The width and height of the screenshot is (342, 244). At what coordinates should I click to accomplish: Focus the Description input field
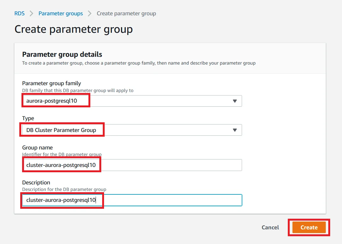point(132,200)
